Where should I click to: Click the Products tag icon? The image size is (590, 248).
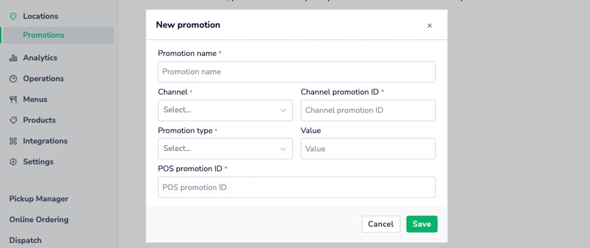coord(13,120)
